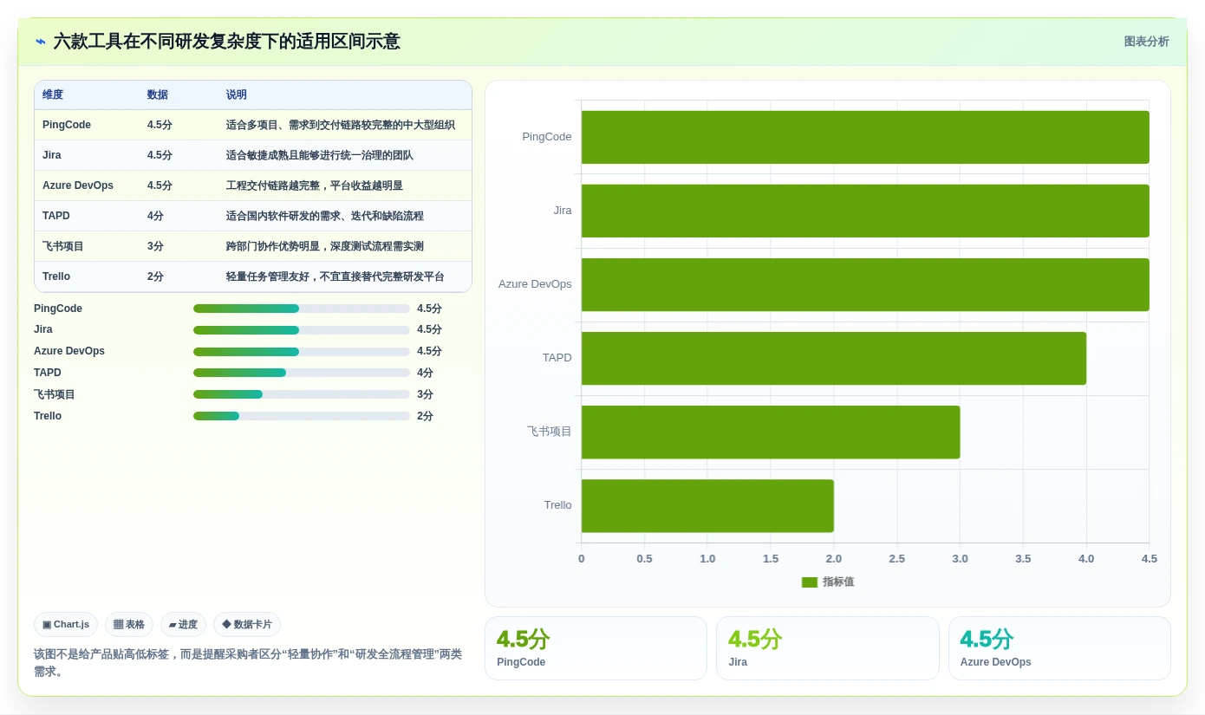Viewport: 1205px width, 715px height.
Task: Select the Jira table row name
Action: [x=52, y=155]
